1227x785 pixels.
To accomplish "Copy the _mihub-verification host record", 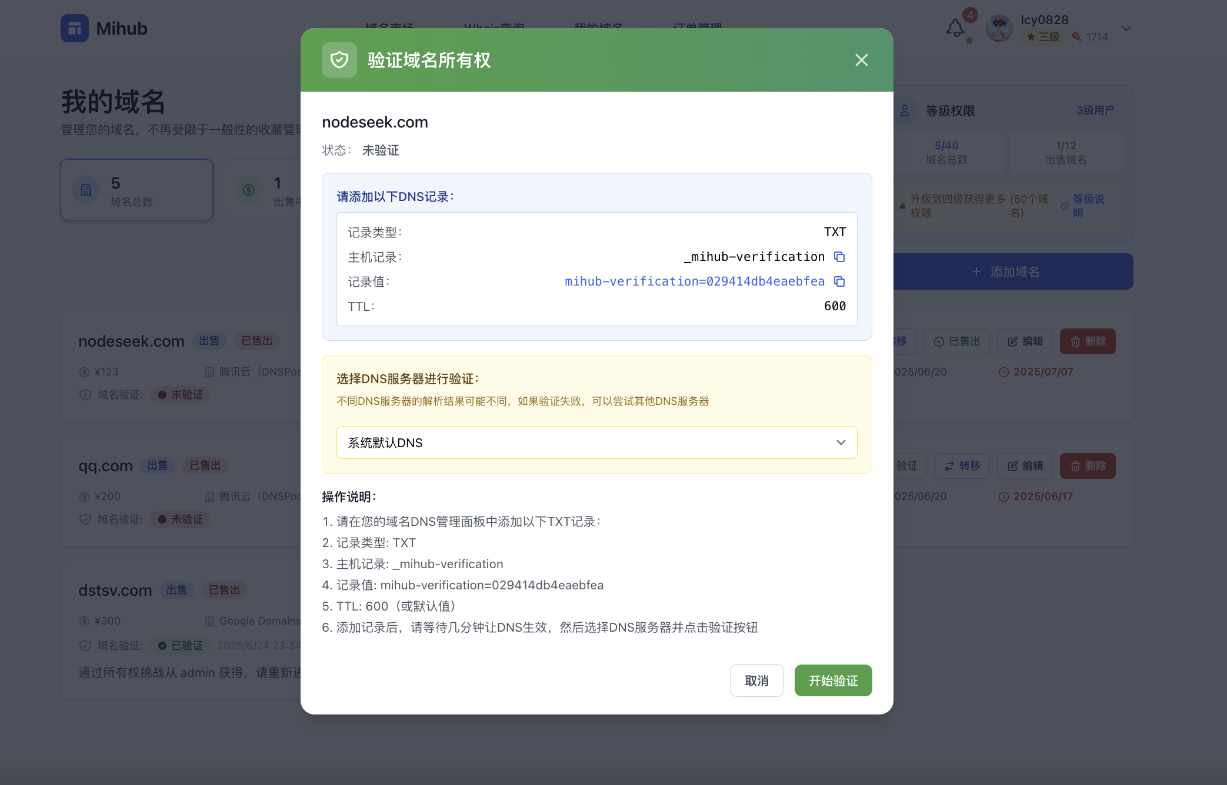I will pos(839,257).
